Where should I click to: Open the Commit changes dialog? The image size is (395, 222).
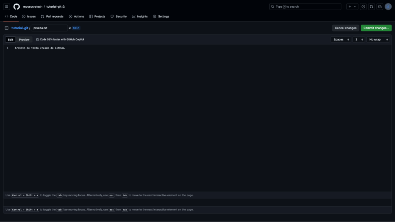[x=376, y=28]
